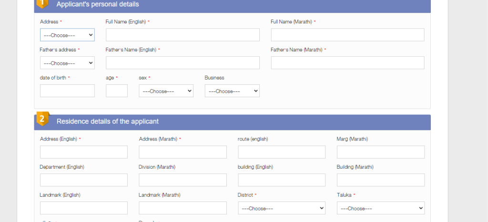Focus the Father's Name (Marathi) field
Viewport: 488px width, 222px height.
[347, 63]
